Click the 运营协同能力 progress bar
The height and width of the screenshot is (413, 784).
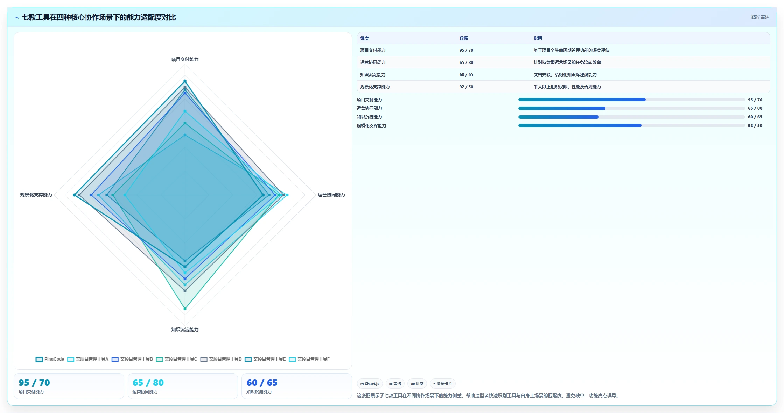click(631, 108)
